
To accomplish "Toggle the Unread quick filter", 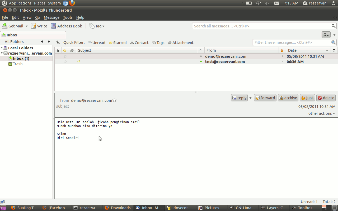I will click(97, 43).
